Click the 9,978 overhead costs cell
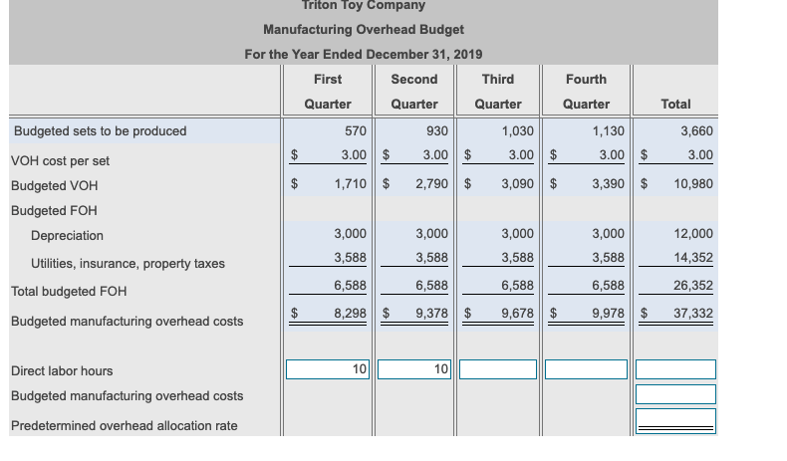787x461 pixels. (x=609, y=313)
